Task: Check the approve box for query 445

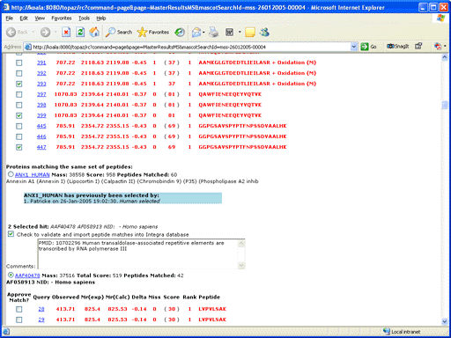Action: pos(19,126)
